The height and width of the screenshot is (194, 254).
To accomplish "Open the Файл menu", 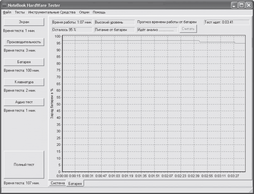I will click(x=7, y=12).
